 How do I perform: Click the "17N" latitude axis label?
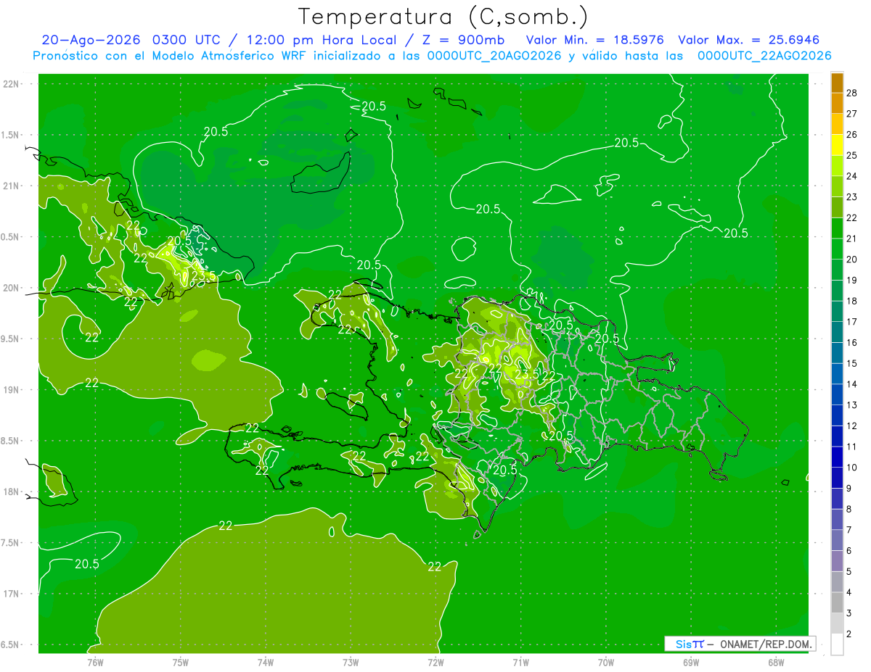click(x=11, y=594)
